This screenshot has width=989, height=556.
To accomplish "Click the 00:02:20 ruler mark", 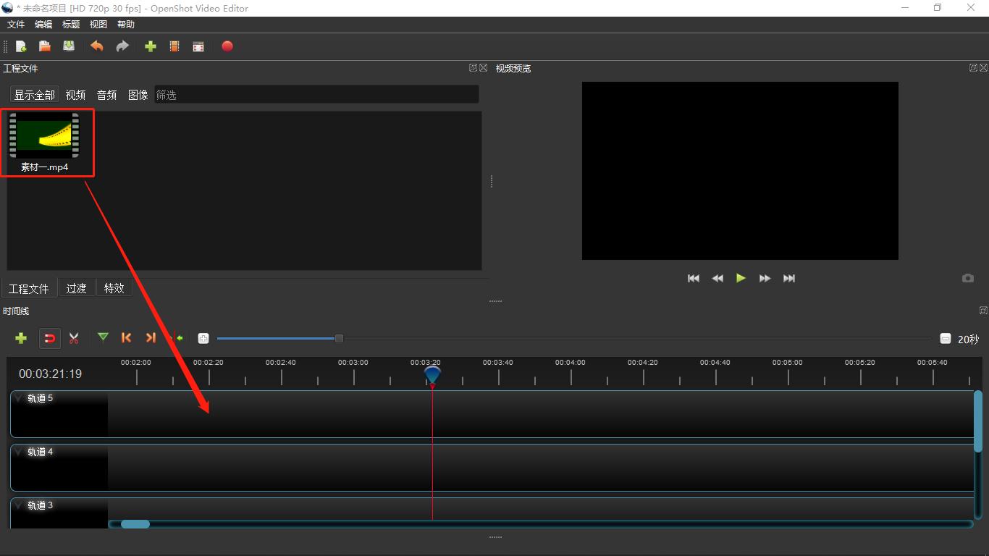I will tap(209, 362).
